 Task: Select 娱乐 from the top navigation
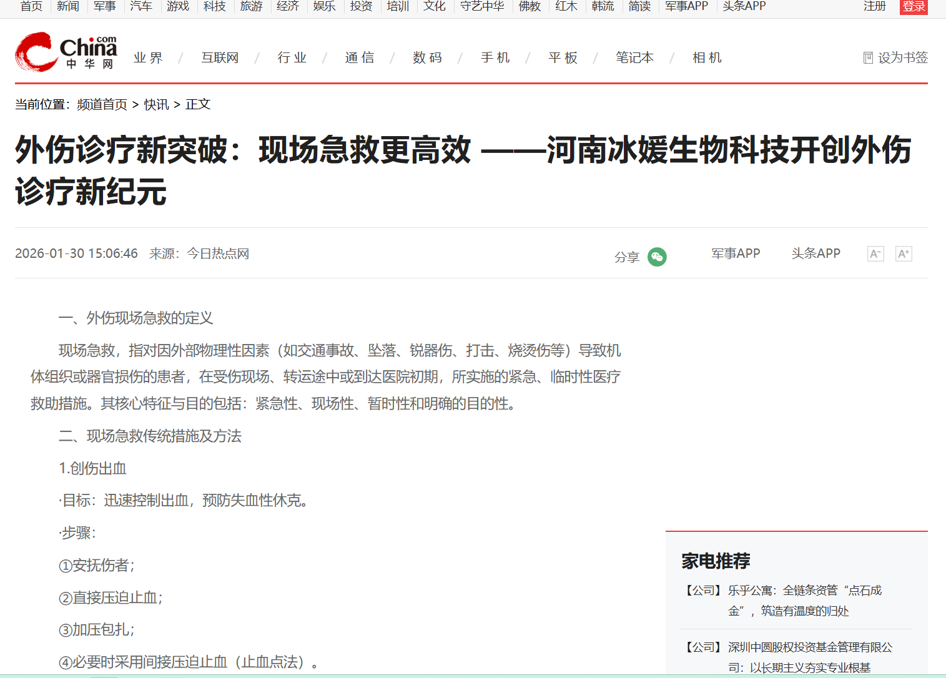(324, 6)
